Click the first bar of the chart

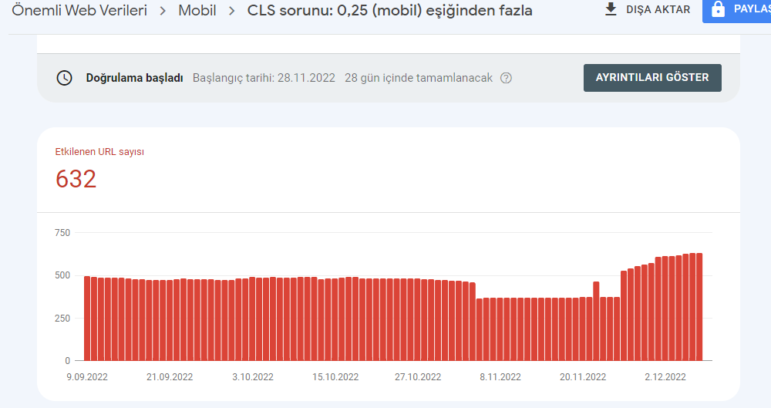[87, 319]
